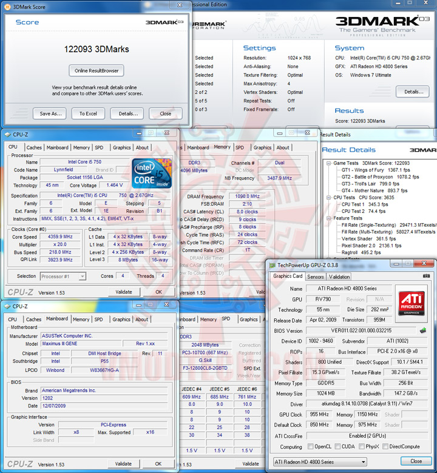
Task: Click OK in the top CPU-Z window
Action: [158, 292]
